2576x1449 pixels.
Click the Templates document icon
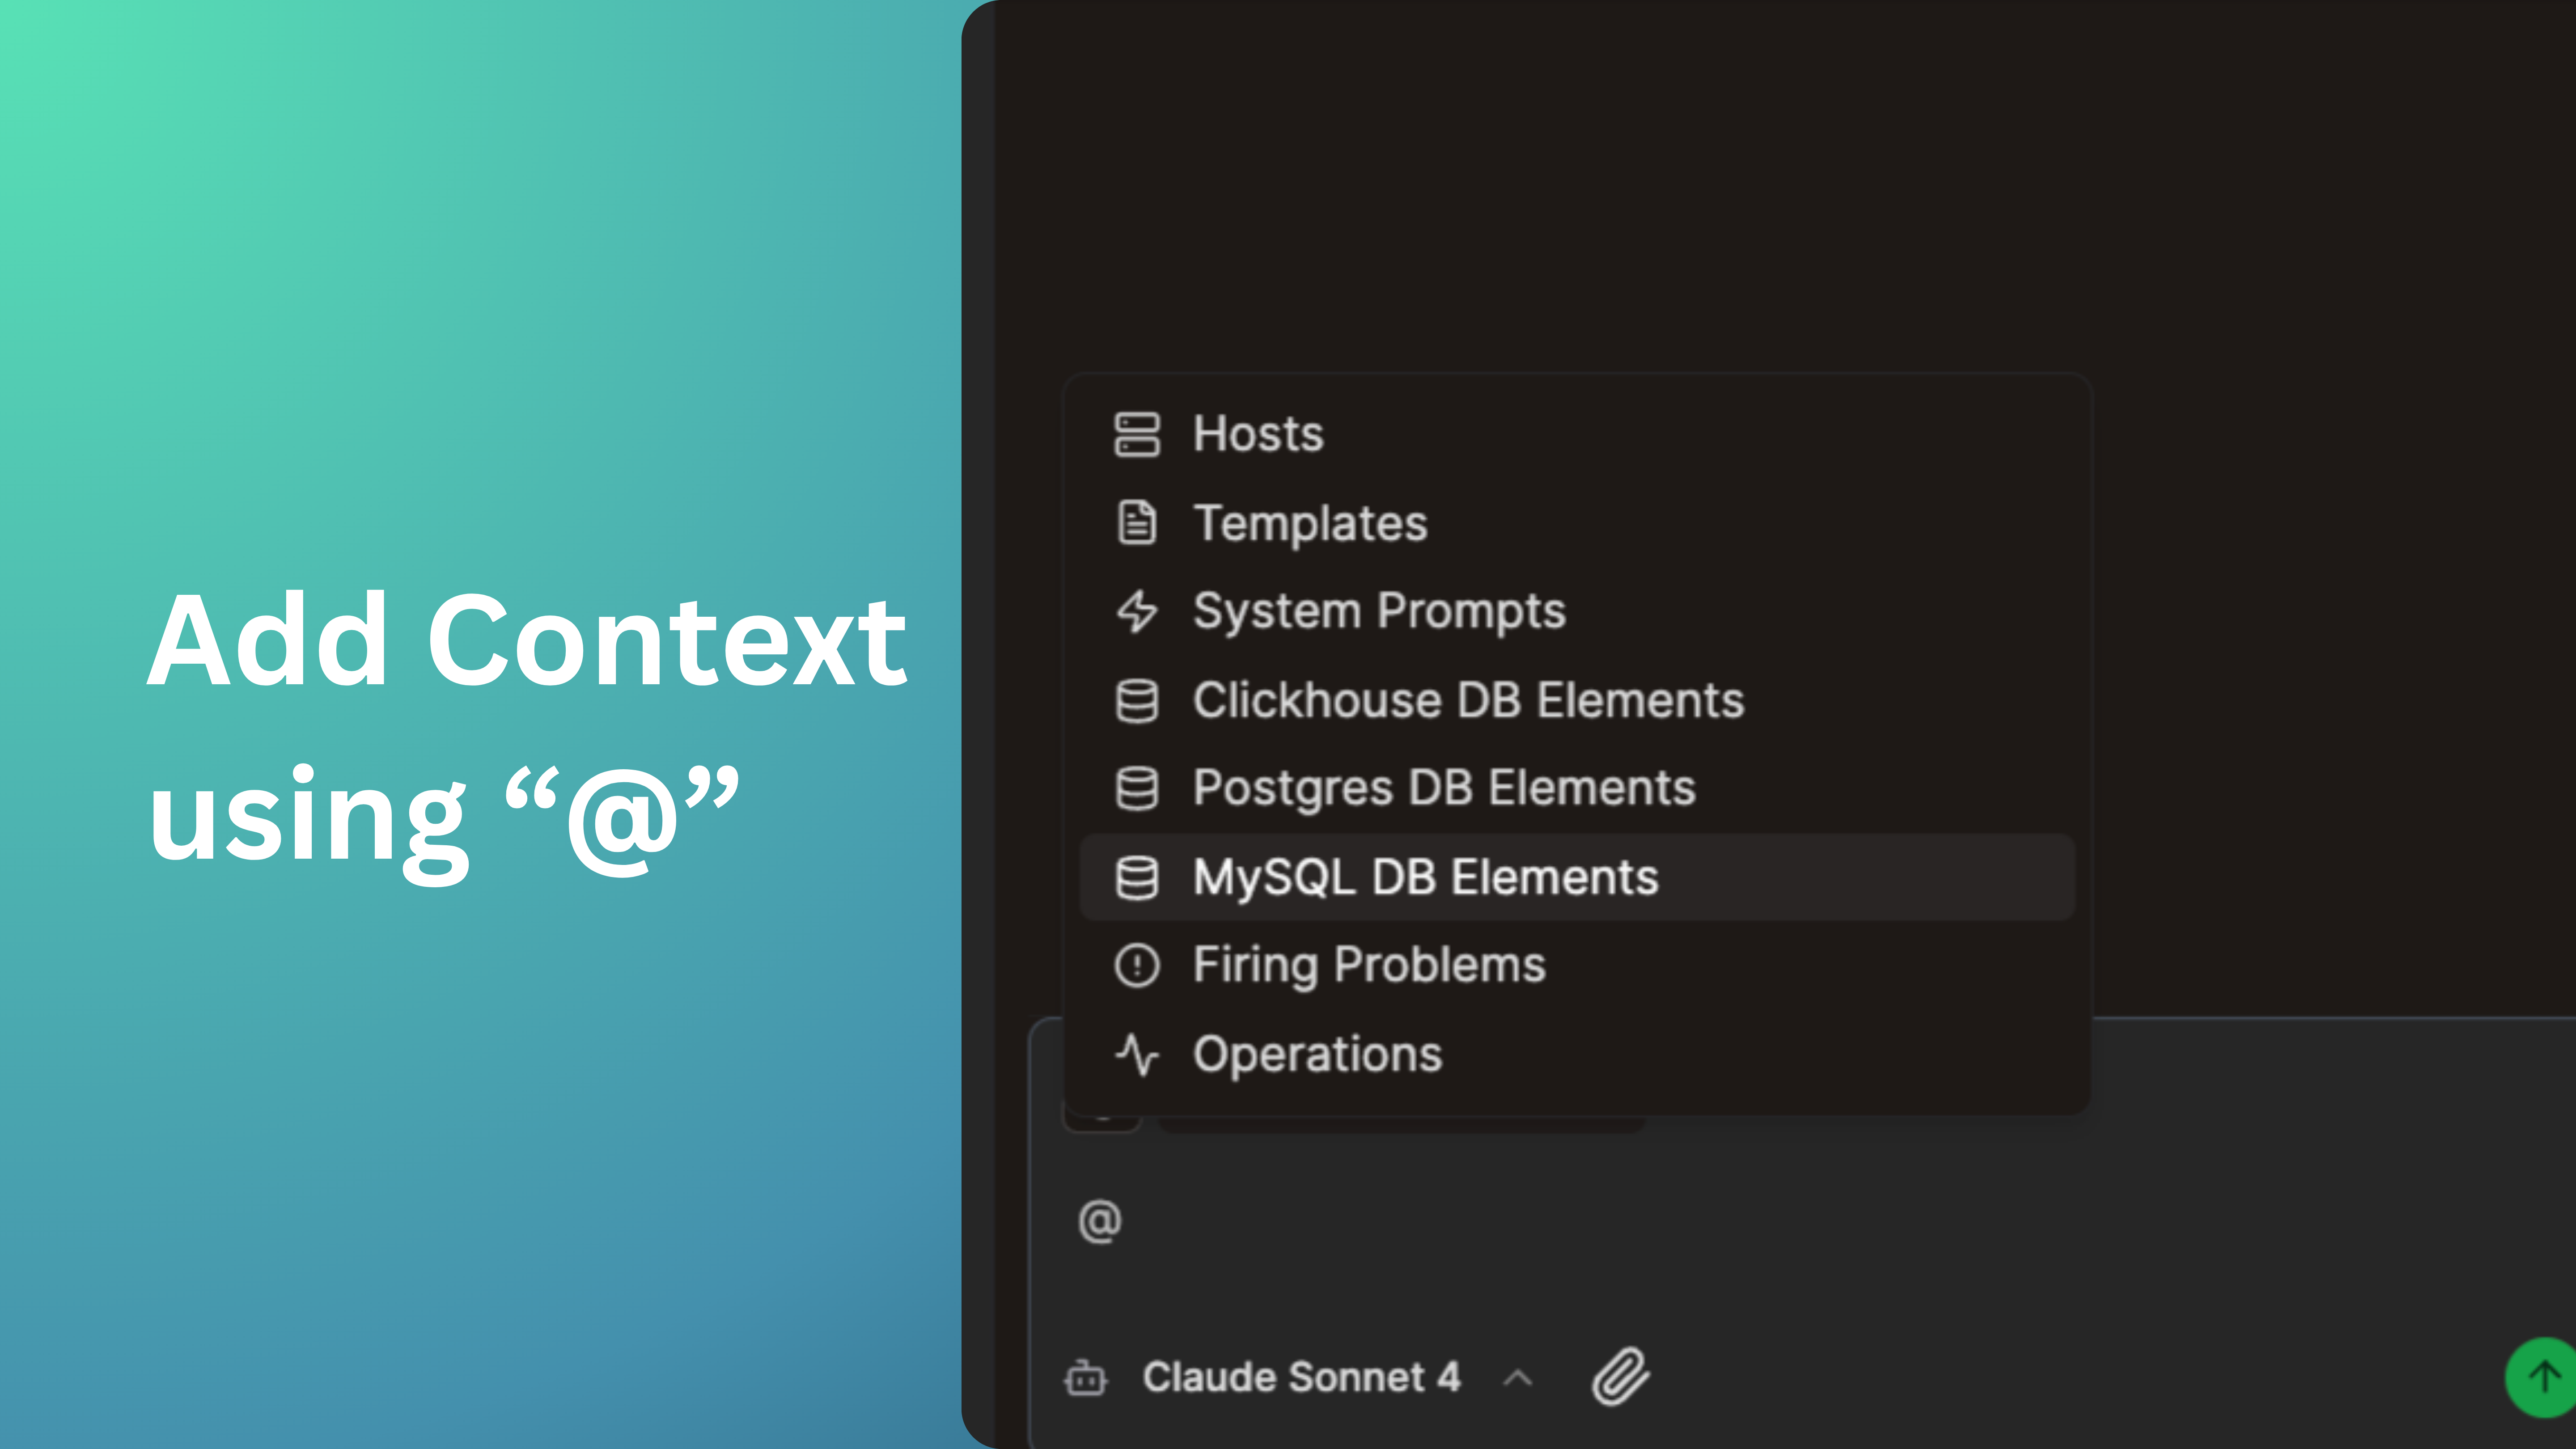(1137, 523)
